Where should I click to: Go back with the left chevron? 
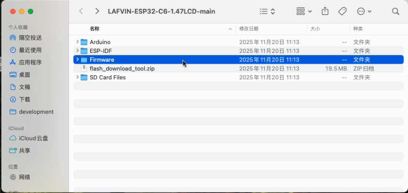(81, 11)
